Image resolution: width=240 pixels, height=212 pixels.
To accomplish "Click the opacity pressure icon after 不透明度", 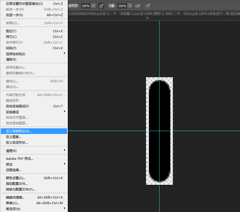I will tap(101, 6).
